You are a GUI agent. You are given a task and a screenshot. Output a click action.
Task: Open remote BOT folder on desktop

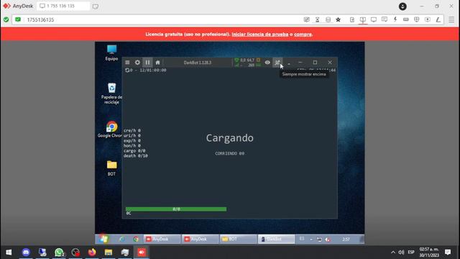[111, 168]
